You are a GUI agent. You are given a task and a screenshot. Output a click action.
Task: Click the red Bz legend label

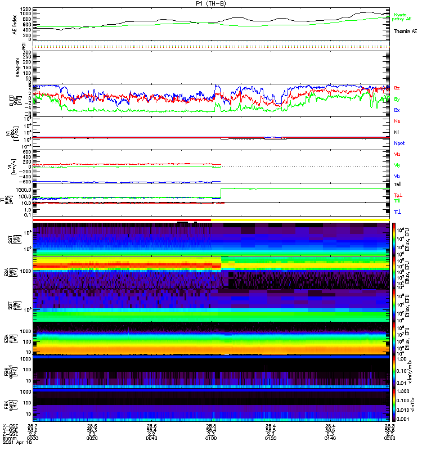(397, 88)
